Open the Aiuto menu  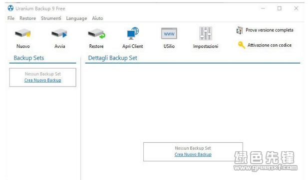tap(97, 18)
